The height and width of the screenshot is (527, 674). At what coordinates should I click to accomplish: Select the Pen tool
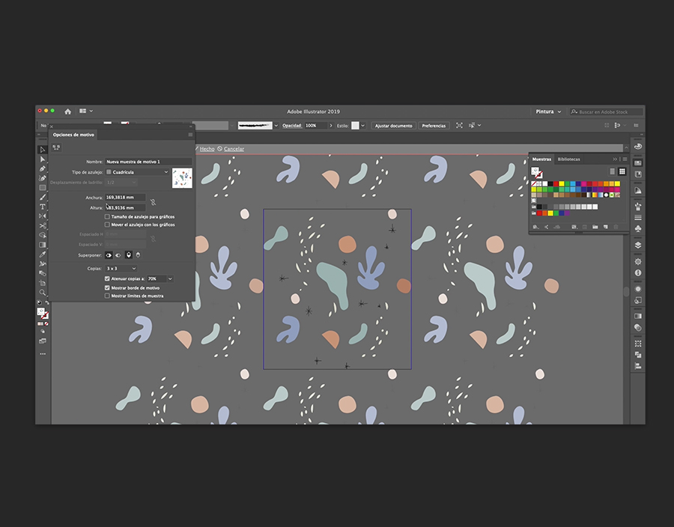click(x=42, y=168)
